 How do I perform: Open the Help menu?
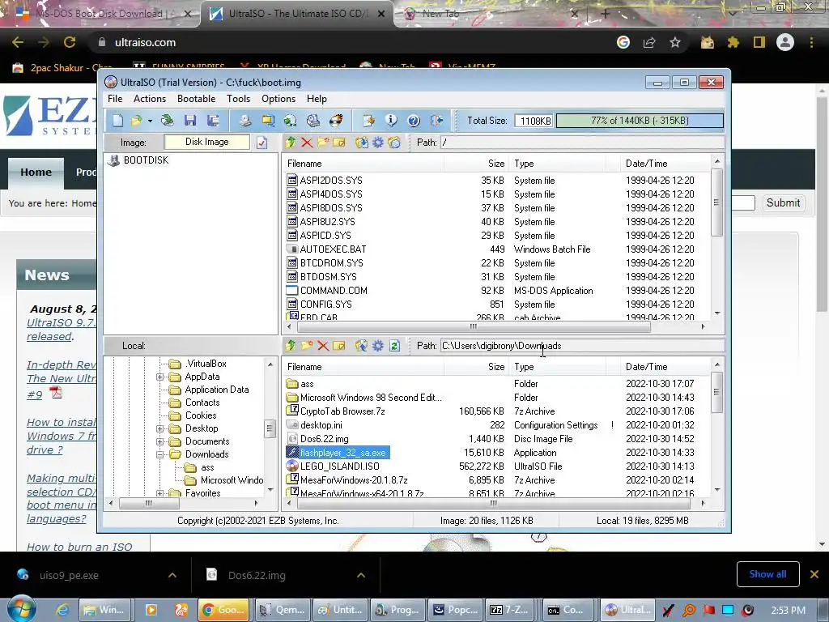(x=317, y=99)
